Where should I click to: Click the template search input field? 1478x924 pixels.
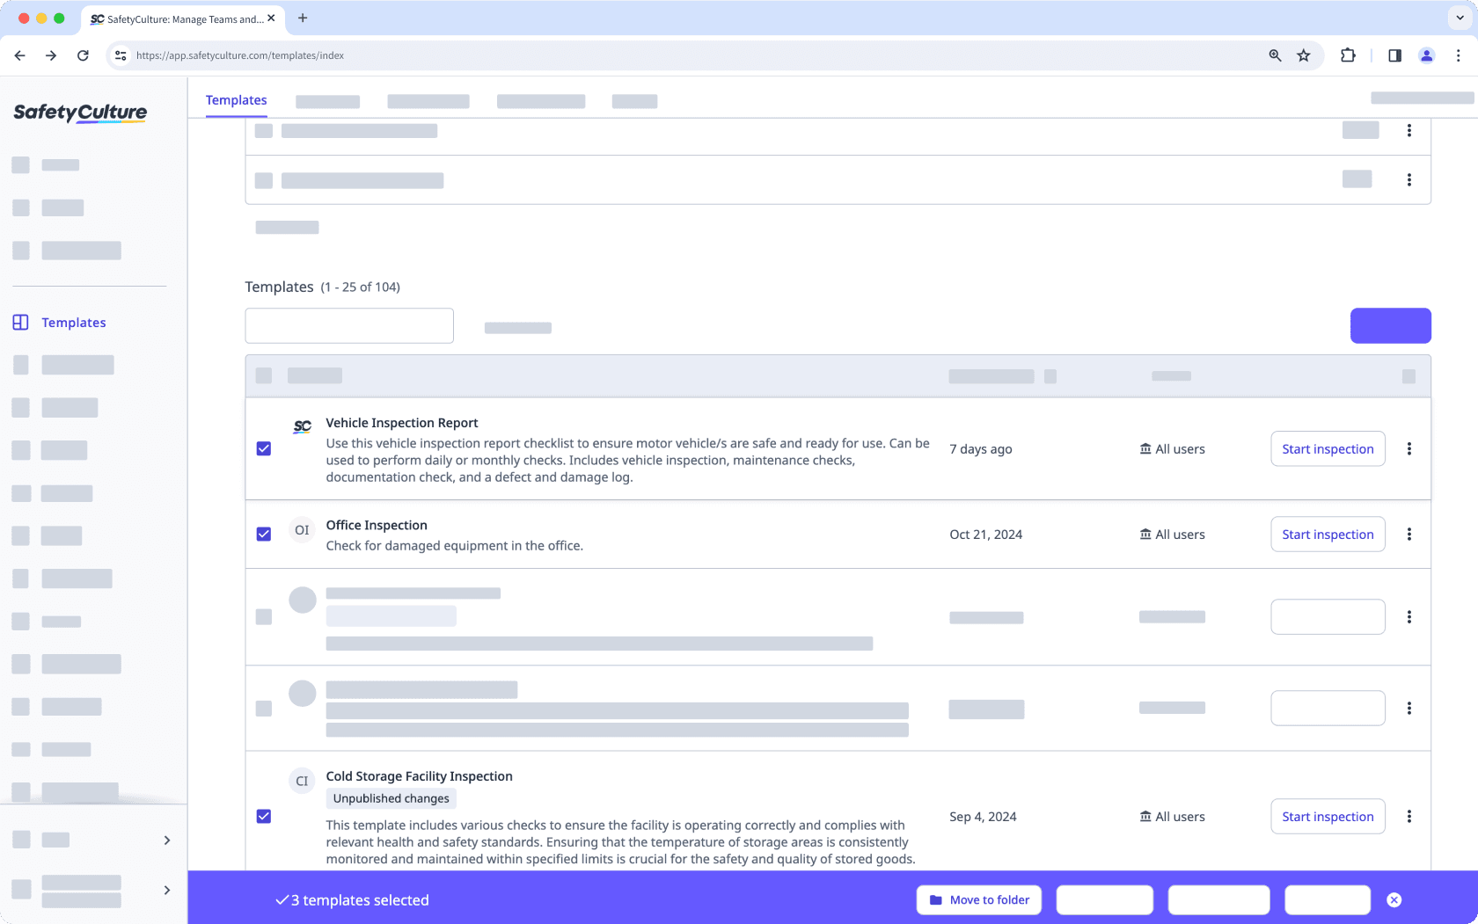tap(348, 325)
